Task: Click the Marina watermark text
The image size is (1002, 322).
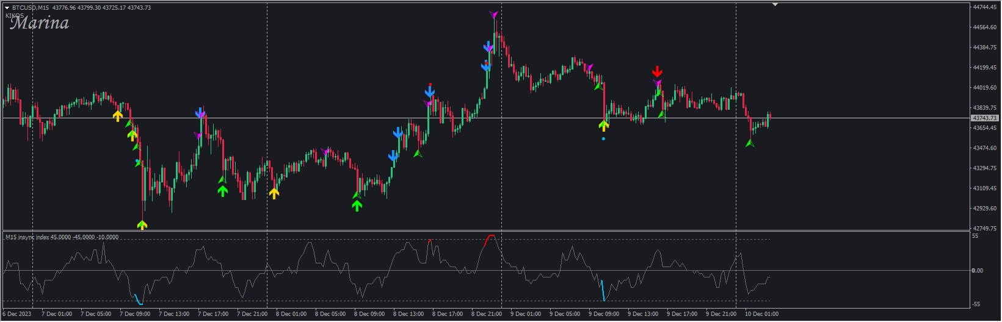Action: pyautogui.click(x=40, y=23)
